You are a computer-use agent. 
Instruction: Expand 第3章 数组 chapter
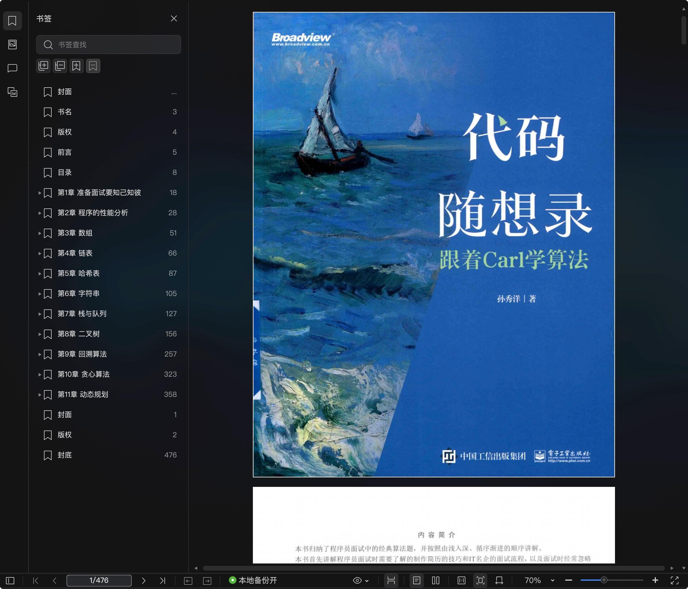[39, 233]
